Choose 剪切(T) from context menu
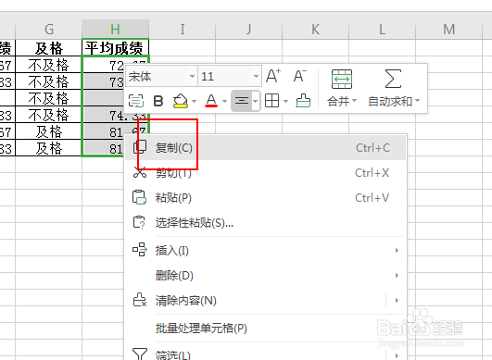Image resolution: width=492 pixels, height=360 pixels. click(265, 173)
